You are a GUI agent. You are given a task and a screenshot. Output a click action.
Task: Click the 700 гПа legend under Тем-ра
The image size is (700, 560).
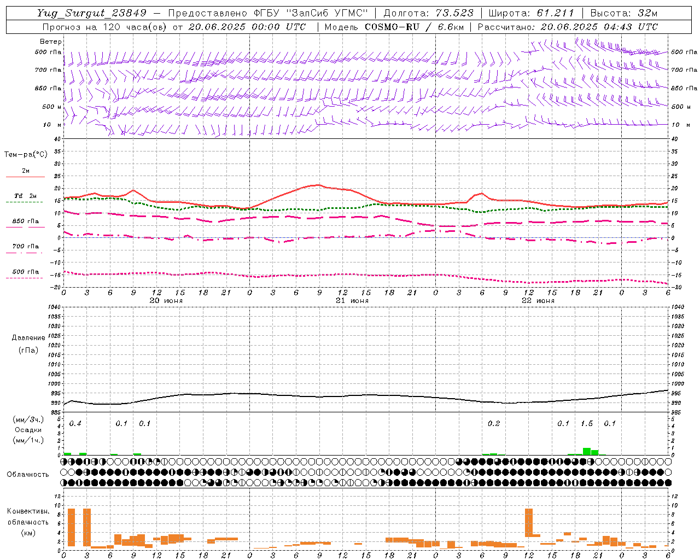pyautogui.click(x=26, y=247)
